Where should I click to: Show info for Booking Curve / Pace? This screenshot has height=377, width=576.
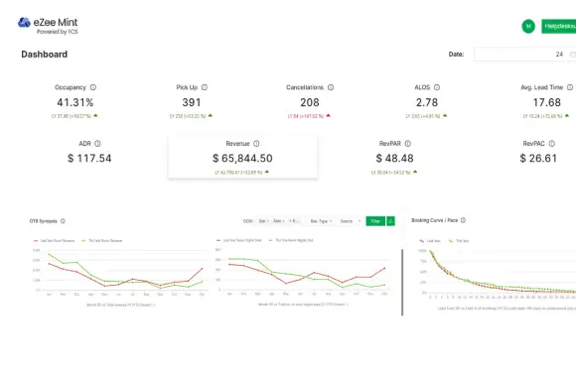point(463,220)
